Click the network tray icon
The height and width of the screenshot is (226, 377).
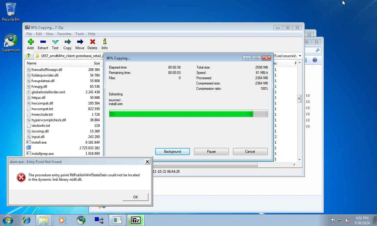[x=340, y=220]
